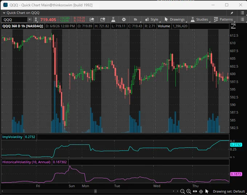Click the ImpVolatility study label
The width and height of the screenshot is (247, 195).
coord(12,137)
